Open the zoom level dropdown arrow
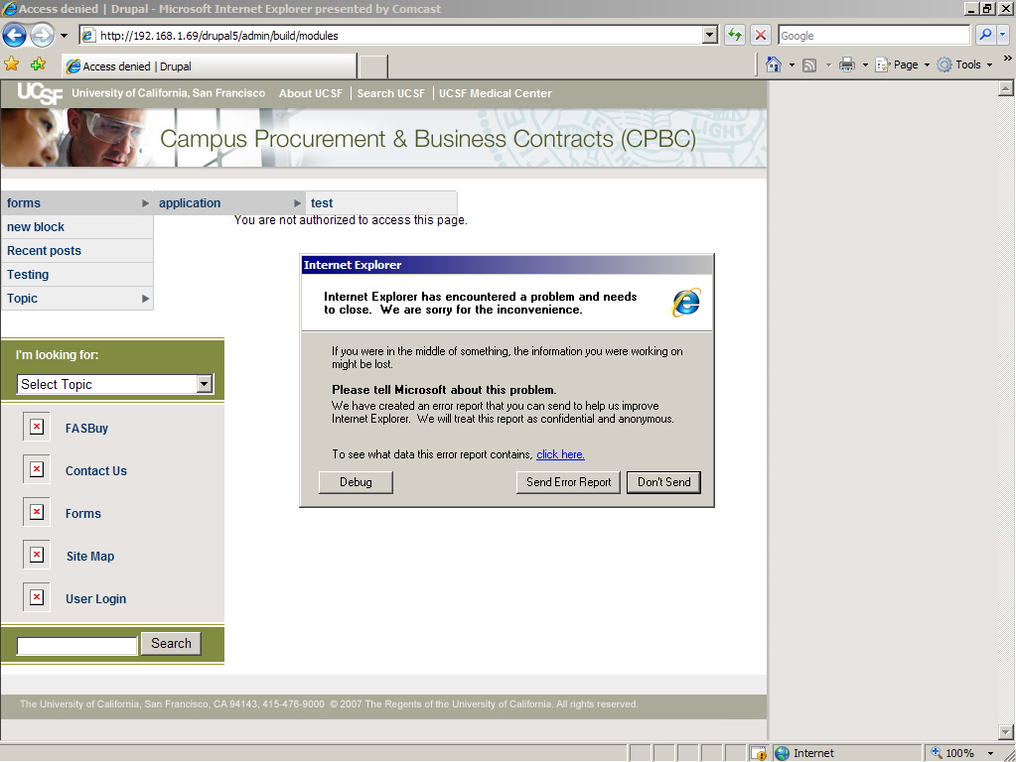 (x=990, y=753)
